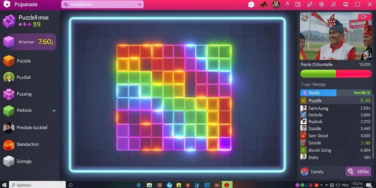Viewport: 376px width, 188px height.
Task: Click the red video badge on stream thumbnail
Action: click(365, 17)
